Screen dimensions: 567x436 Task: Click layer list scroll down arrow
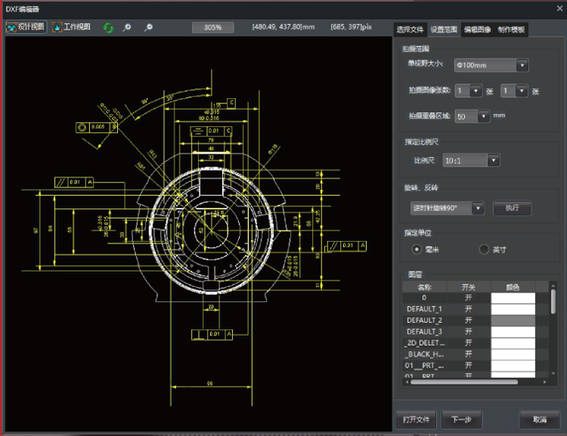click(x=553, y=374)
